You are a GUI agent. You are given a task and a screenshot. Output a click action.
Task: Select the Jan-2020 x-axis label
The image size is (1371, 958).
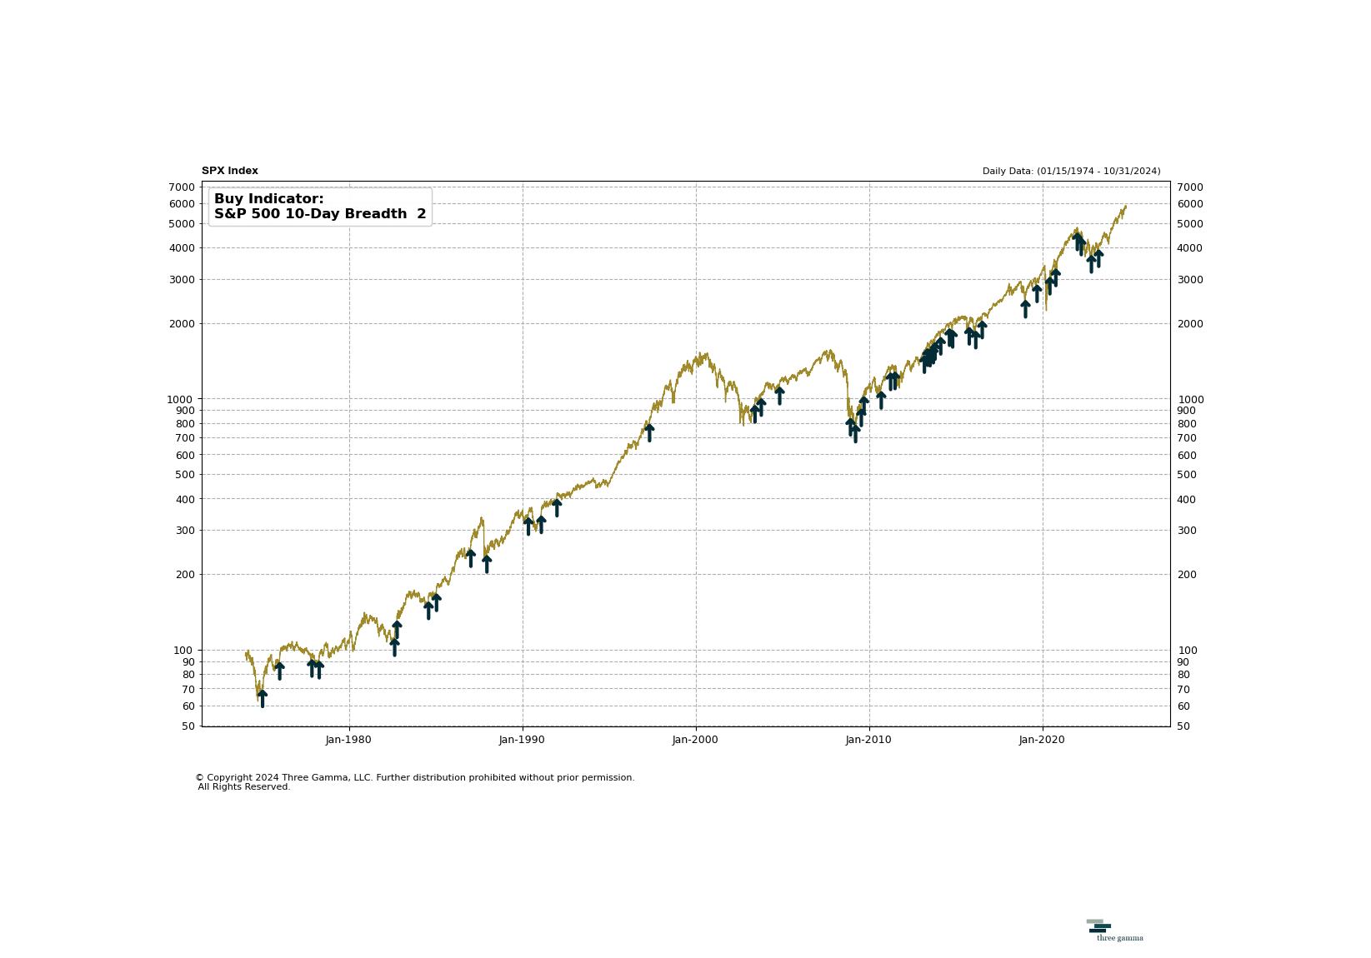[x=1042, y=740]
